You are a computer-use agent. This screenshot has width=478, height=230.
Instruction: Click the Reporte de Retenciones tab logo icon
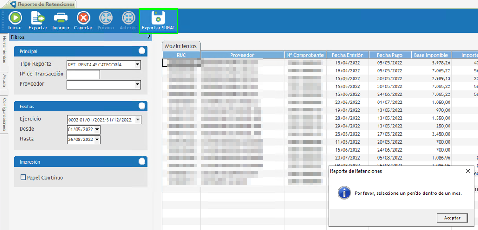point(13,4)
